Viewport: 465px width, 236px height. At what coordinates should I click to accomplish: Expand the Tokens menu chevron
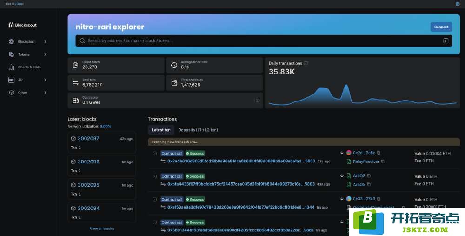[x=45, y=54]
